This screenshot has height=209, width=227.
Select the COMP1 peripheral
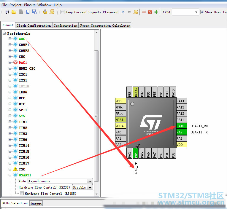(24, 45)
